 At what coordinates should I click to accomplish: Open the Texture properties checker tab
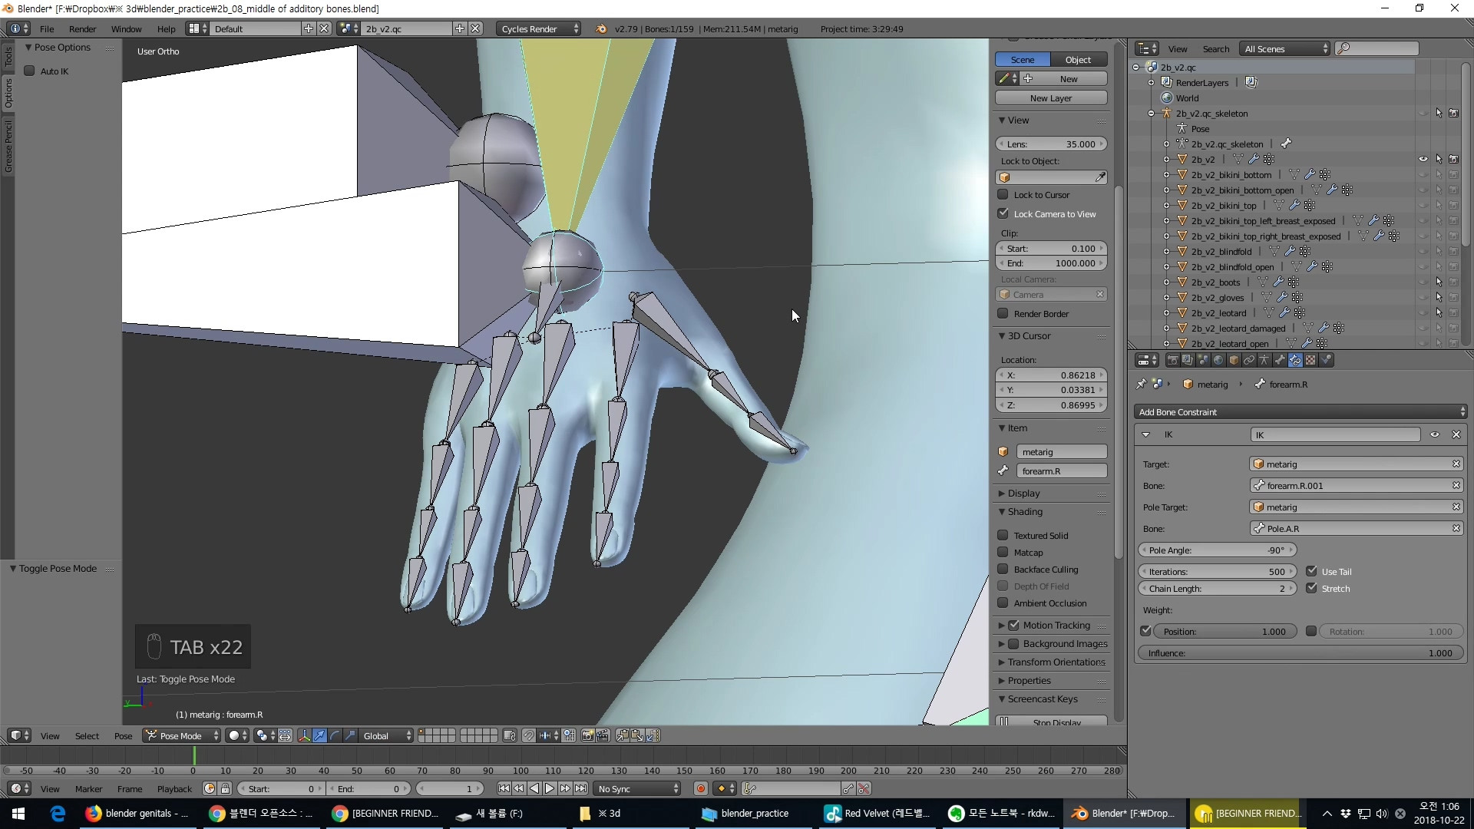pos(1310,360)
